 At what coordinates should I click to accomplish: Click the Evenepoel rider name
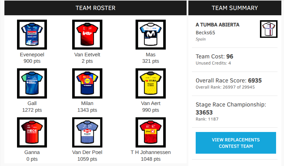pos(32,55)
